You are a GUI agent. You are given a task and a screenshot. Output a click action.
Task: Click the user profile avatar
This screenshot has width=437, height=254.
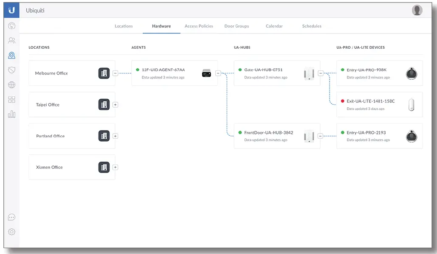coord(417,10)
